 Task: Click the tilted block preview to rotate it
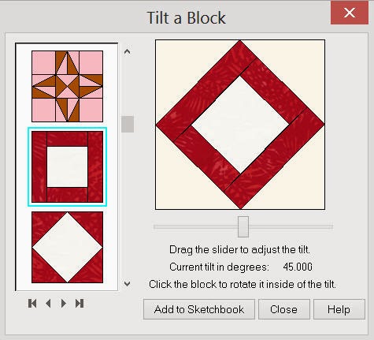click(240, 125)
